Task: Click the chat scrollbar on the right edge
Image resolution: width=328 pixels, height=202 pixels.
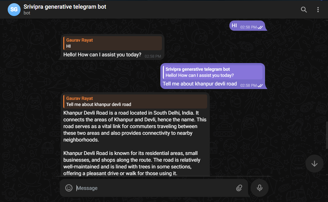Action: point(327,135)
